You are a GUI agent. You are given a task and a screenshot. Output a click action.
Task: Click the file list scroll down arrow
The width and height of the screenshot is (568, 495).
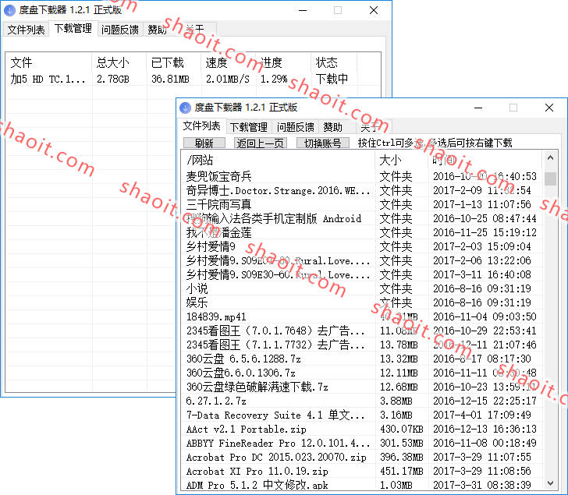point(550,483)
